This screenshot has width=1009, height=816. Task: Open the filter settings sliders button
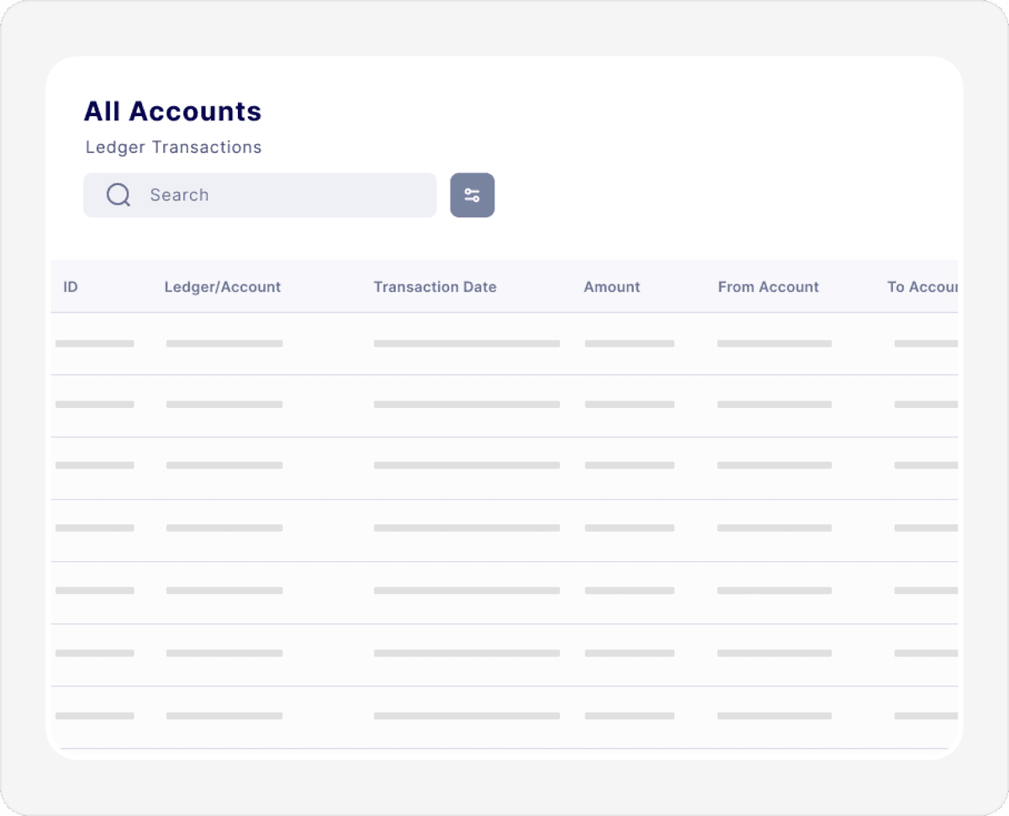(473, 195)
